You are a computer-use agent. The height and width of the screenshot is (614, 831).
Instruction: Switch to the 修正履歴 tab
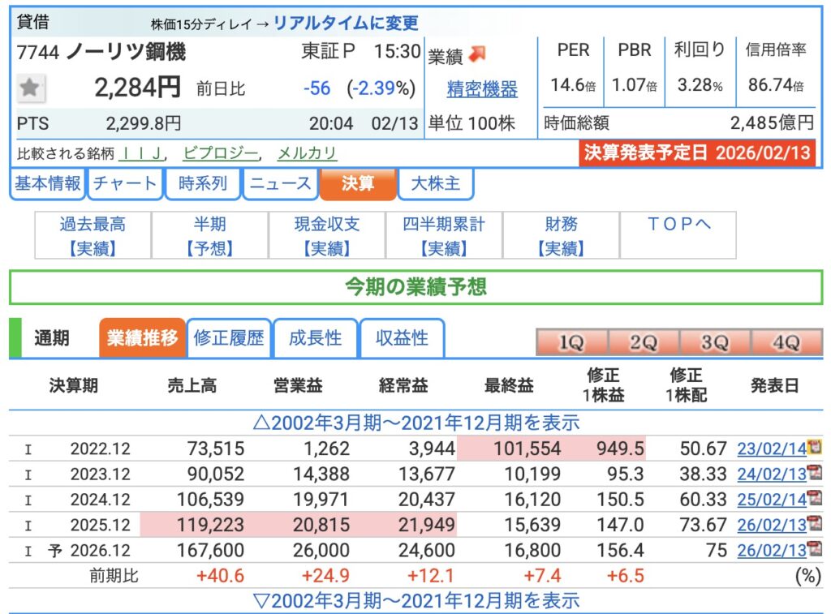point(229,338)
